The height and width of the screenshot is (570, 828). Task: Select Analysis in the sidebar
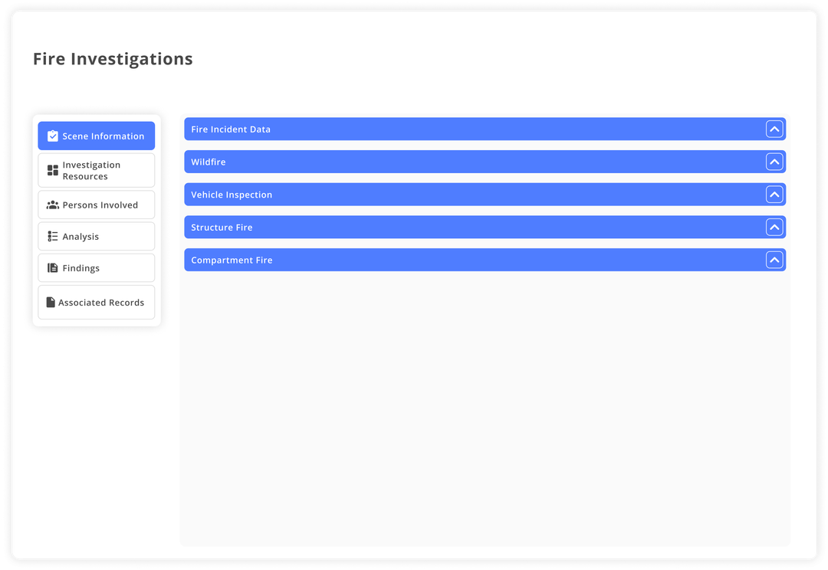(x=96, y=236)
